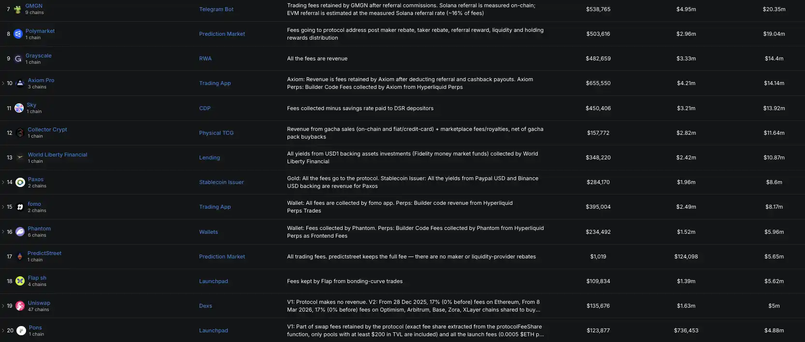Select the Sky row DSR depositors description
The image size is (805, 342).
tap(360, 108)
